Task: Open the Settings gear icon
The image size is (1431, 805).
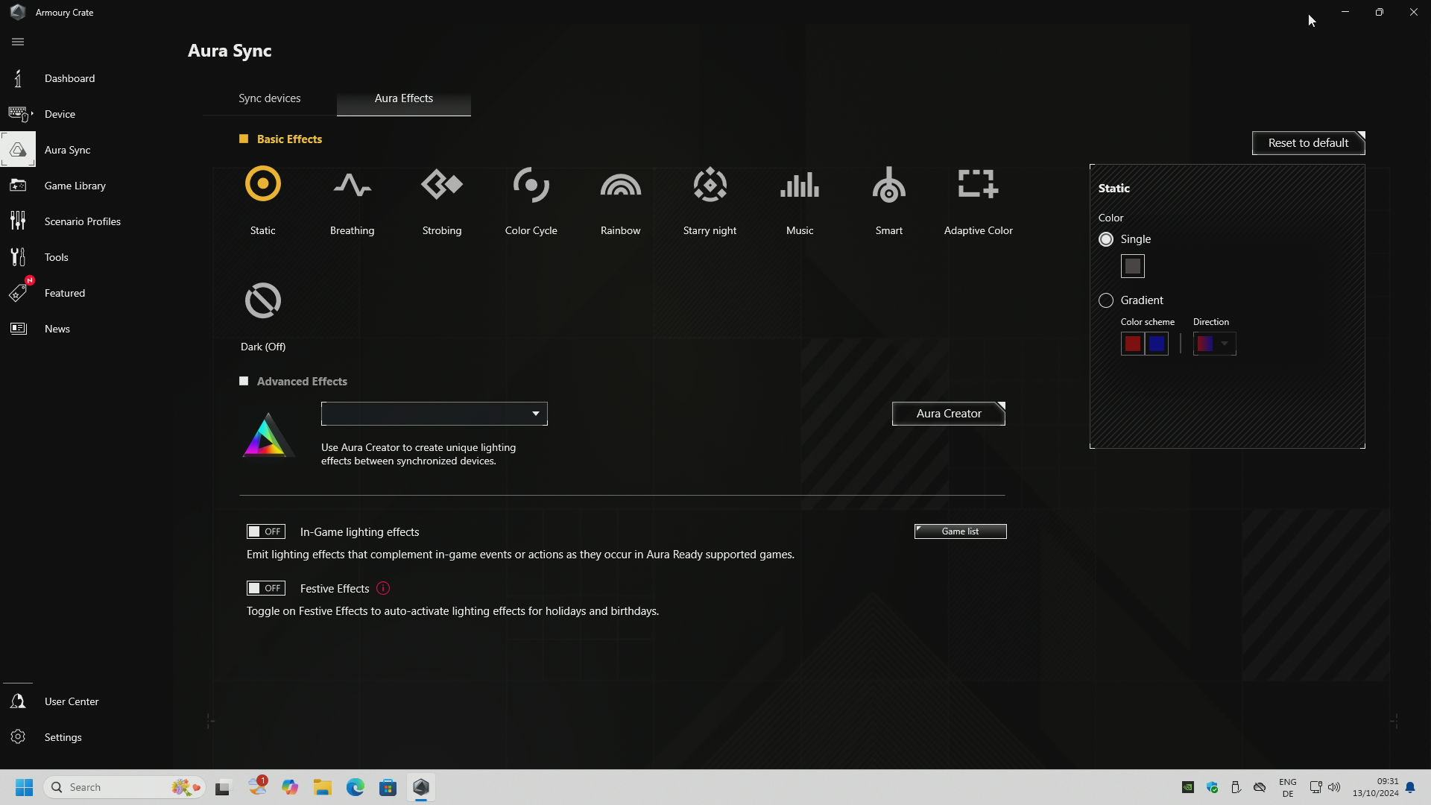Action: click(x=18, y=737)
